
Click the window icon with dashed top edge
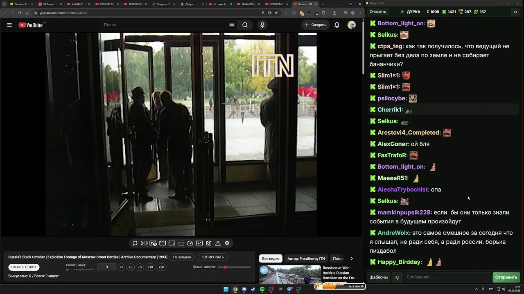pos(181,243)
